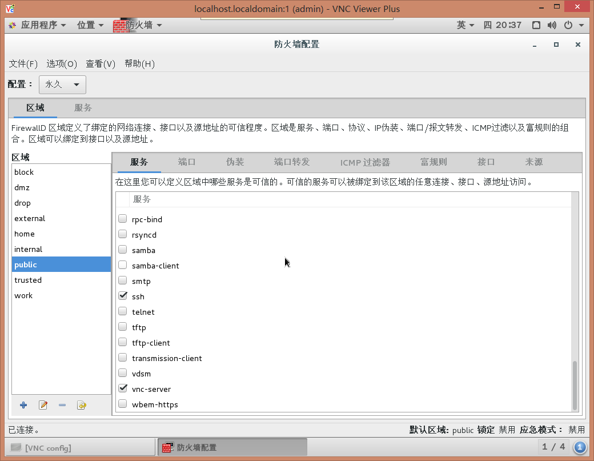Enable telnet service checkbox
Screen dimensions: 594x461
pyautogui.click(x=122, y=311)
